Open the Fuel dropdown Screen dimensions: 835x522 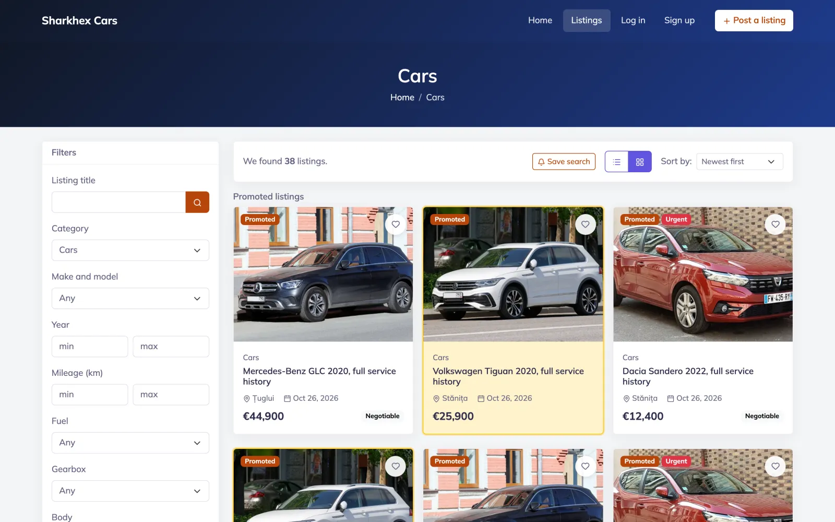pos(130,443)
